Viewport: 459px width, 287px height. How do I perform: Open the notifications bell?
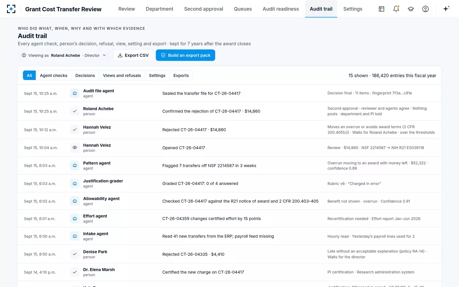click(396, 9)
